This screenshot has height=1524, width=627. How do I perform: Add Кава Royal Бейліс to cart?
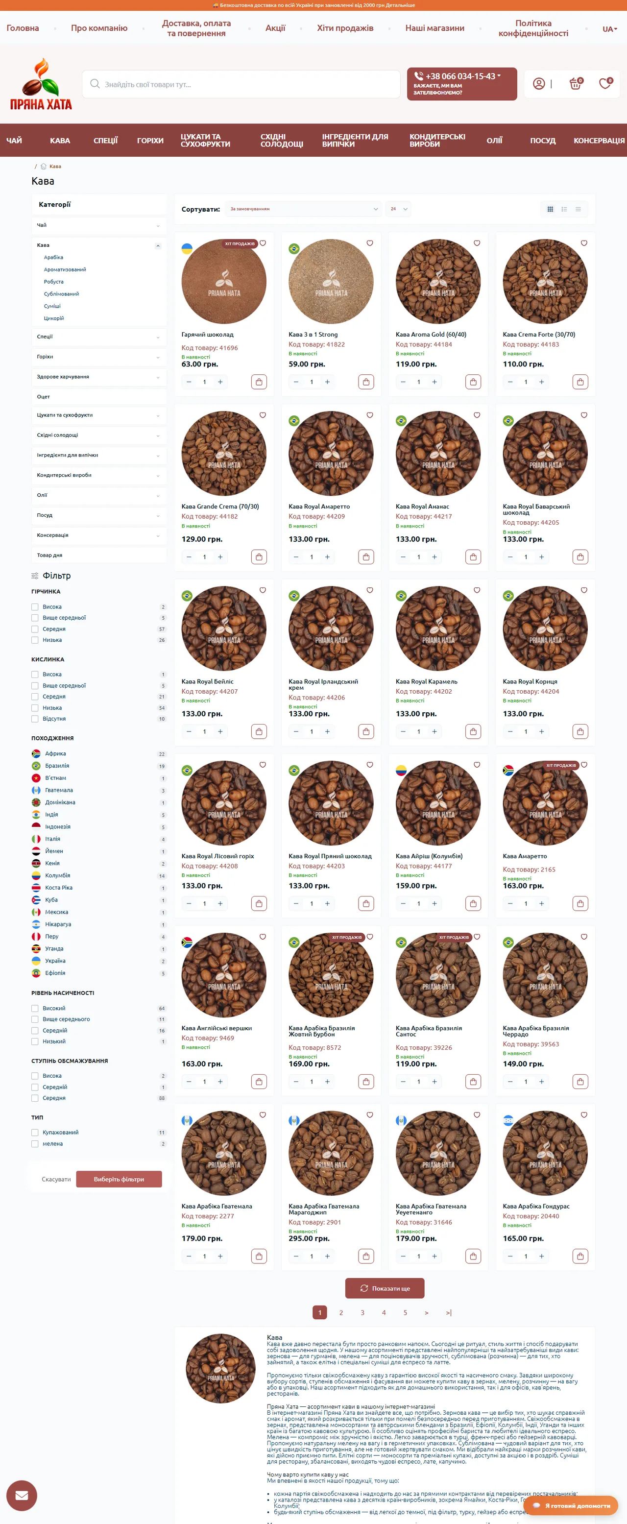click(259, 732)
